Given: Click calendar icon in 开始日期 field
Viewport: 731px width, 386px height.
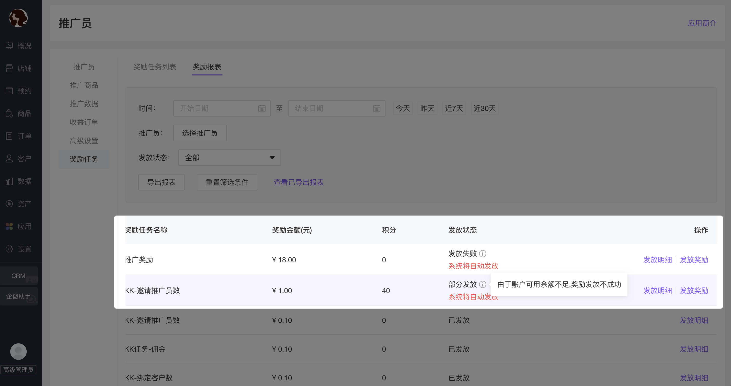Looking at the screenshot, I should pyautogui.click(x=262, y=108).
